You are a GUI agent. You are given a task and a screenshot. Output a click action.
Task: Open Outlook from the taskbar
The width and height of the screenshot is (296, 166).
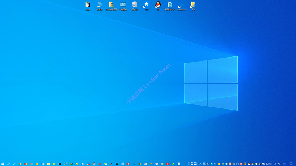pyautogui.click(x=43, y=164)
